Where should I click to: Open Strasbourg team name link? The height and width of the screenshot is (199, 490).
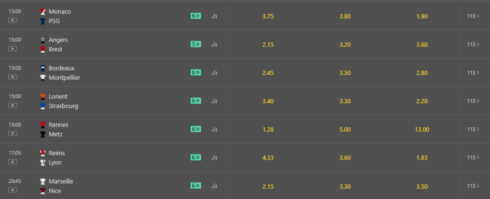click(x=63, y=106)
